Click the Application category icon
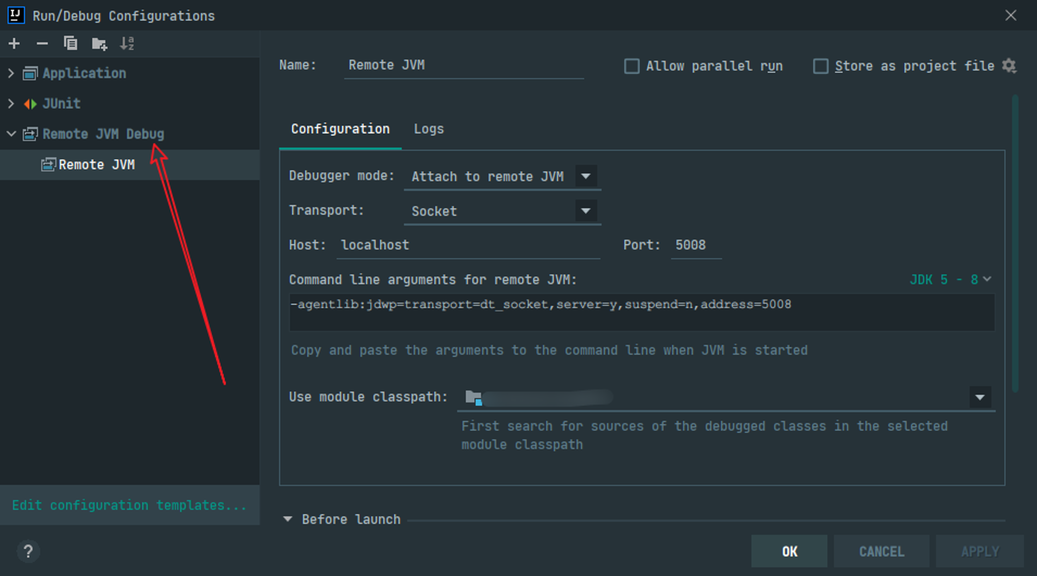 coord(30,74)
